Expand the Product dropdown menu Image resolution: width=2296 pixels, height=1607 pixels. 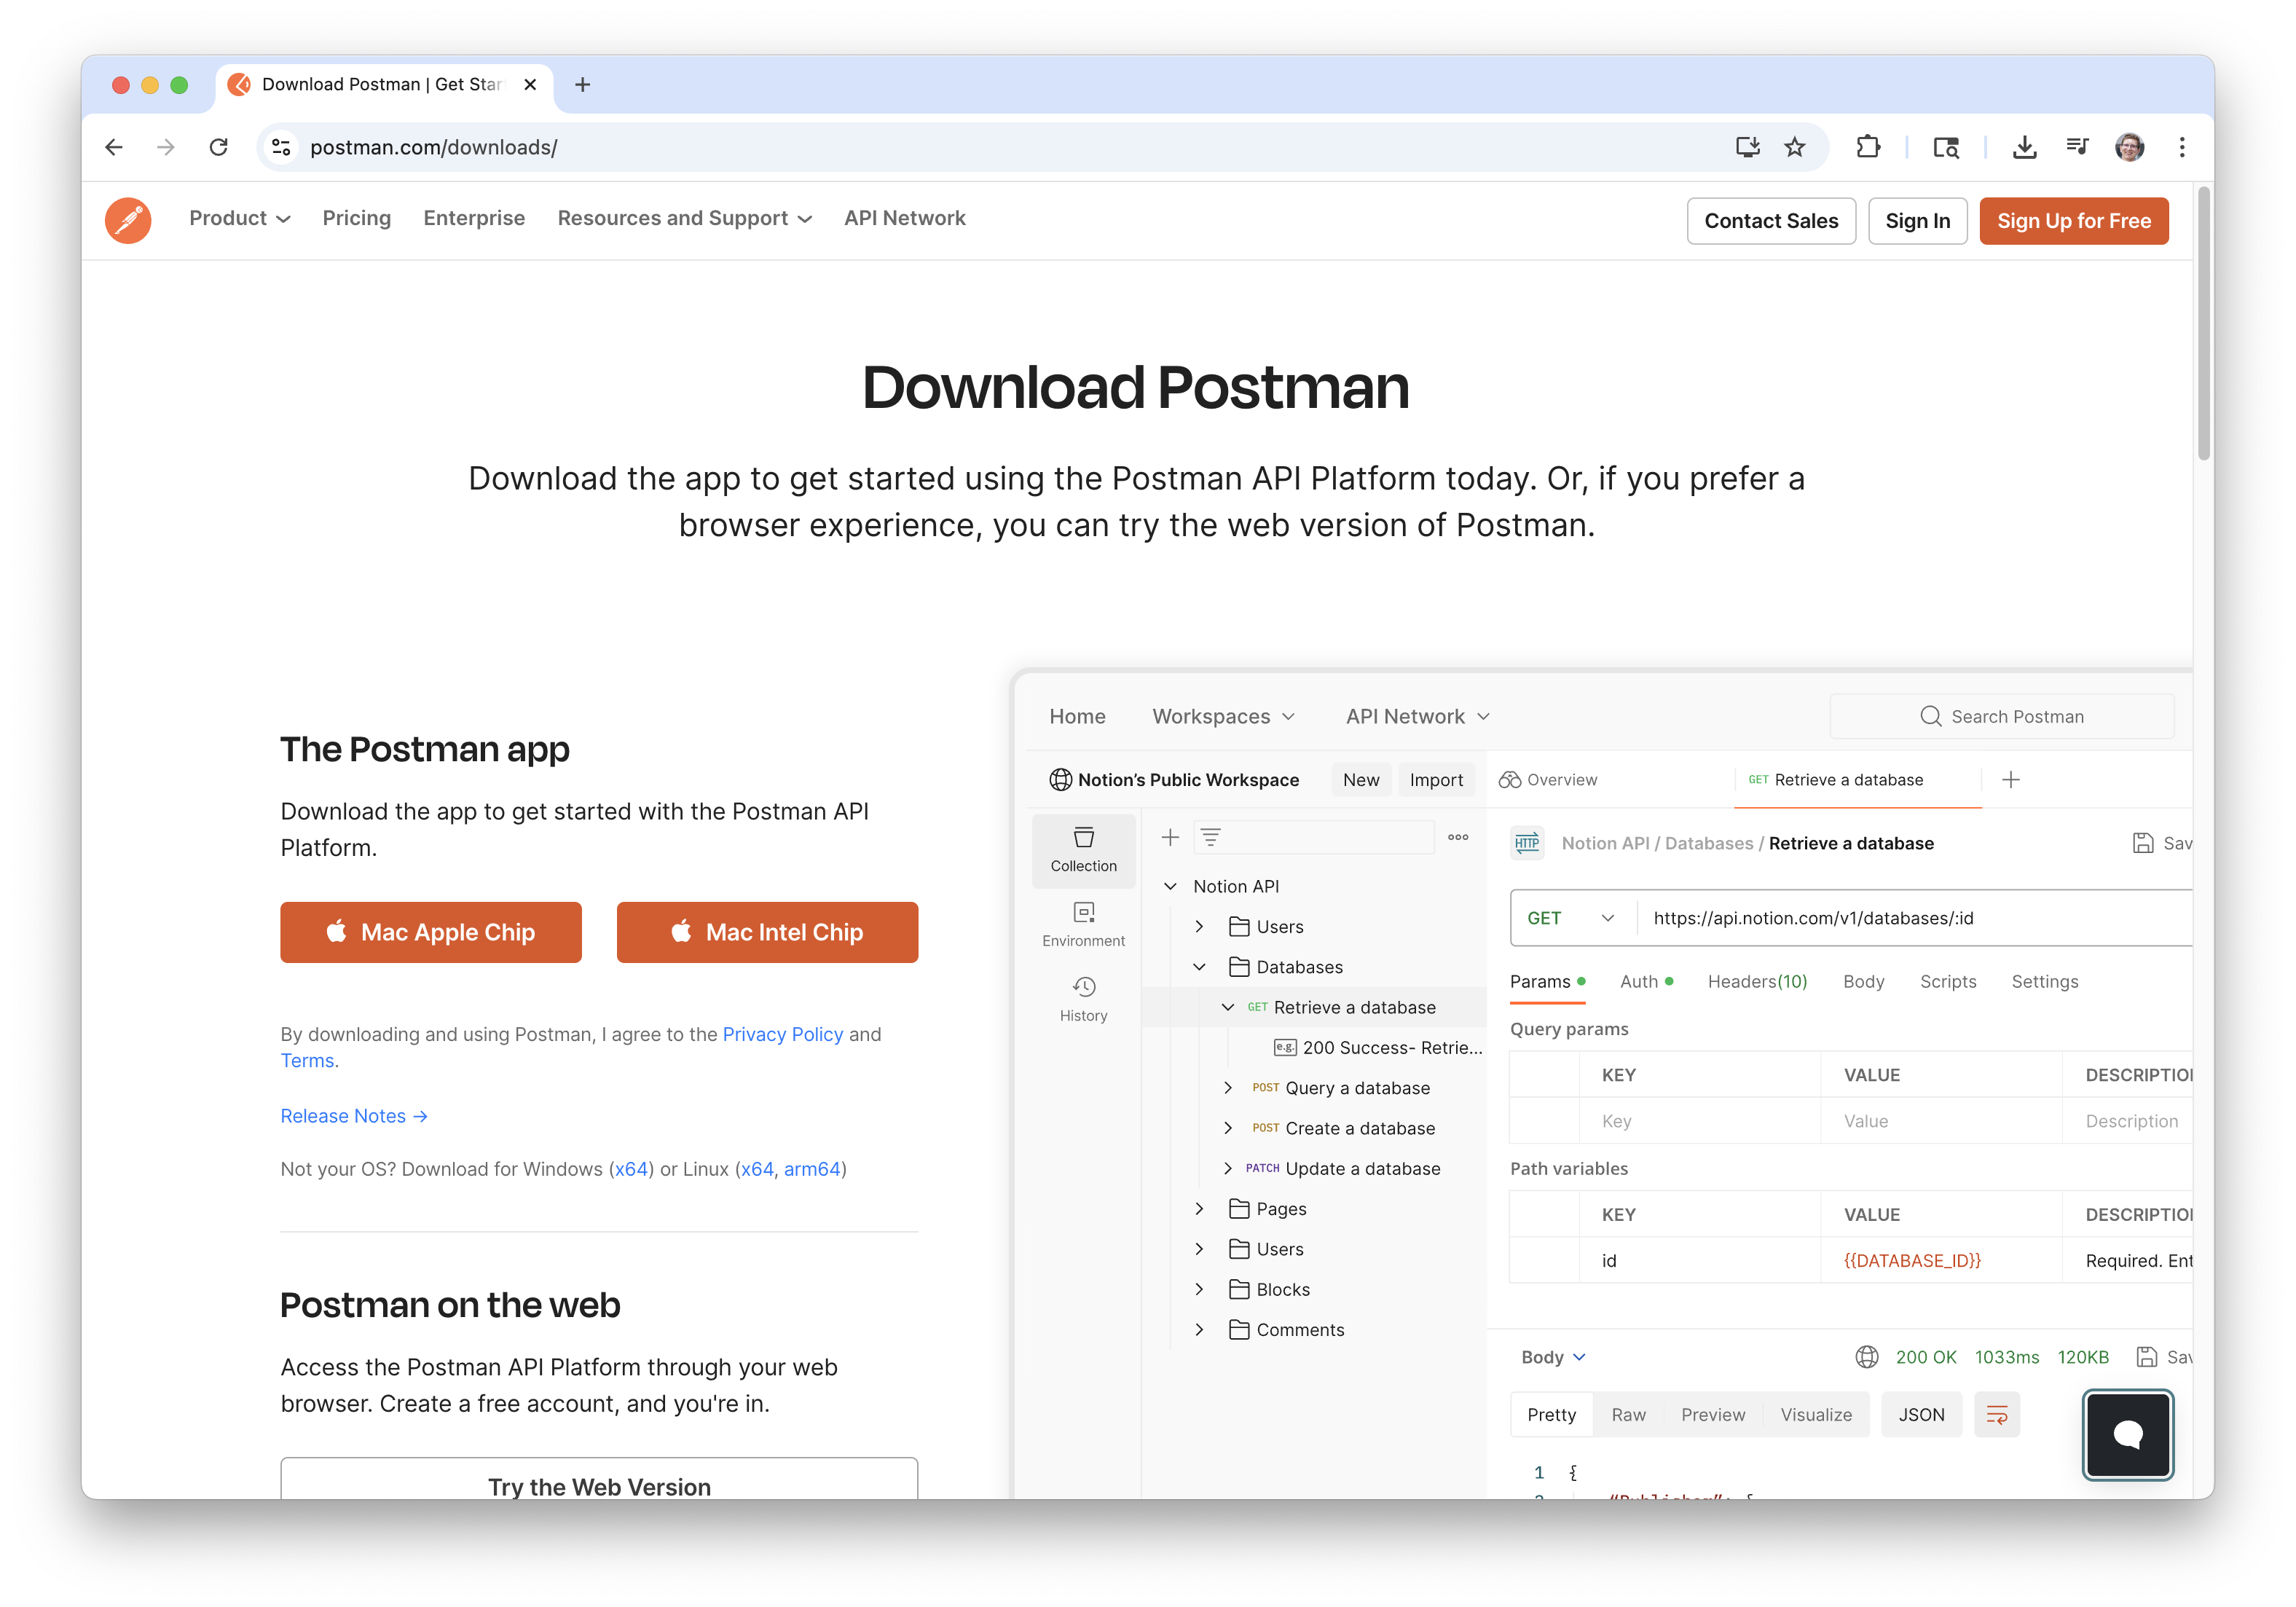239,218
